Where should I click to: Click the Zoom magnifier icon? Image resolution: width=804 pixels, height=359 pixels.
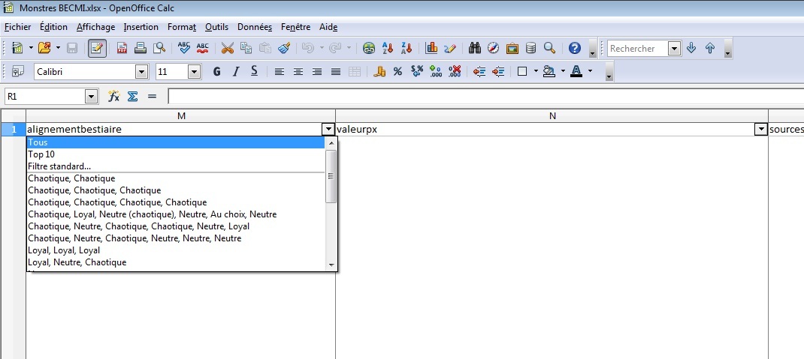point(550,48)
